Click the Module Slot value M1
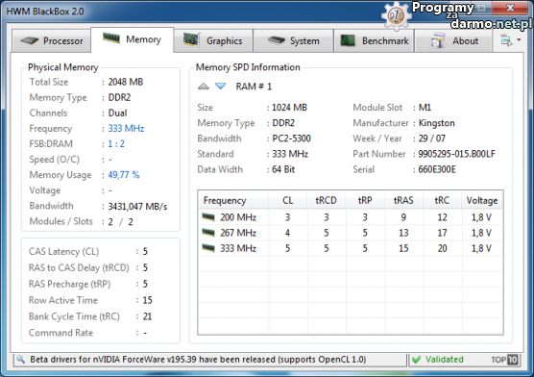The width and height of the screenshot is (534, 377). (425, 108)
